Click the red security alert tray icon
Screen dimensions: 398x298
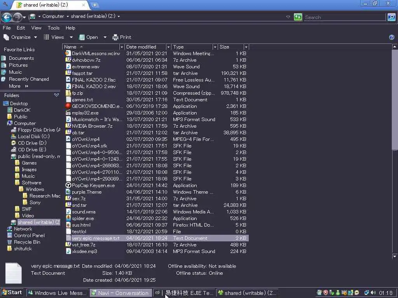click(x=326, y=293)
